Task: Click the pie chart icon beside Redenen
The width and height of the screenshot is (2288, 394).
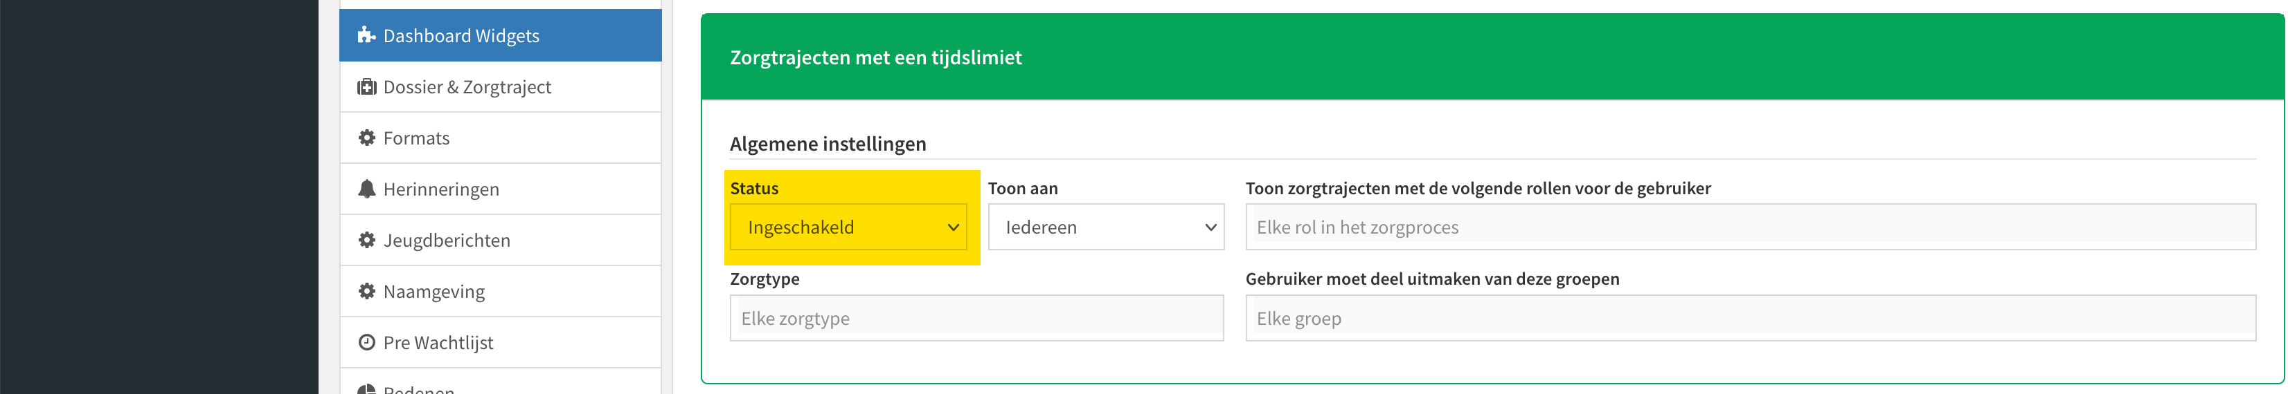Action: [x=366, y=390]
